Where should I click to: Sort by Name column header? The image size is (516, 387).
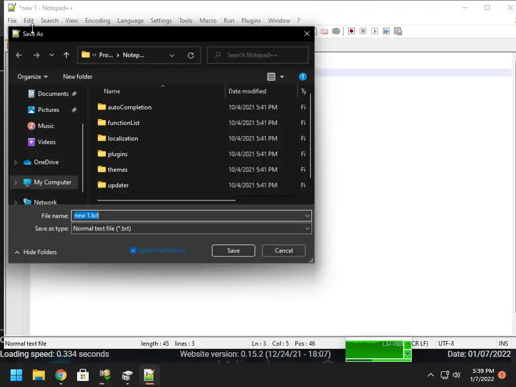click(112, 91)
